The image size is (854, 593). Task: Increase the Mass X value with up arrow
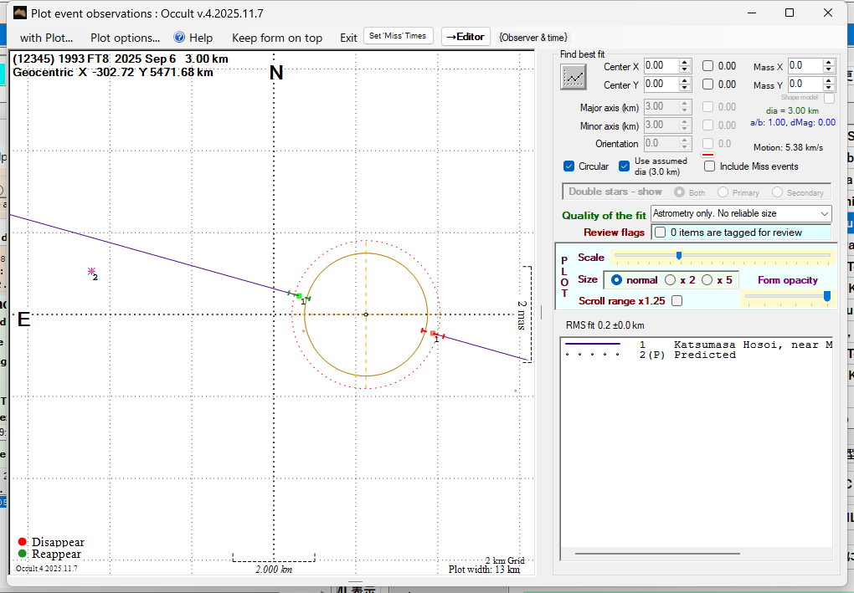(x=828, y=62)
